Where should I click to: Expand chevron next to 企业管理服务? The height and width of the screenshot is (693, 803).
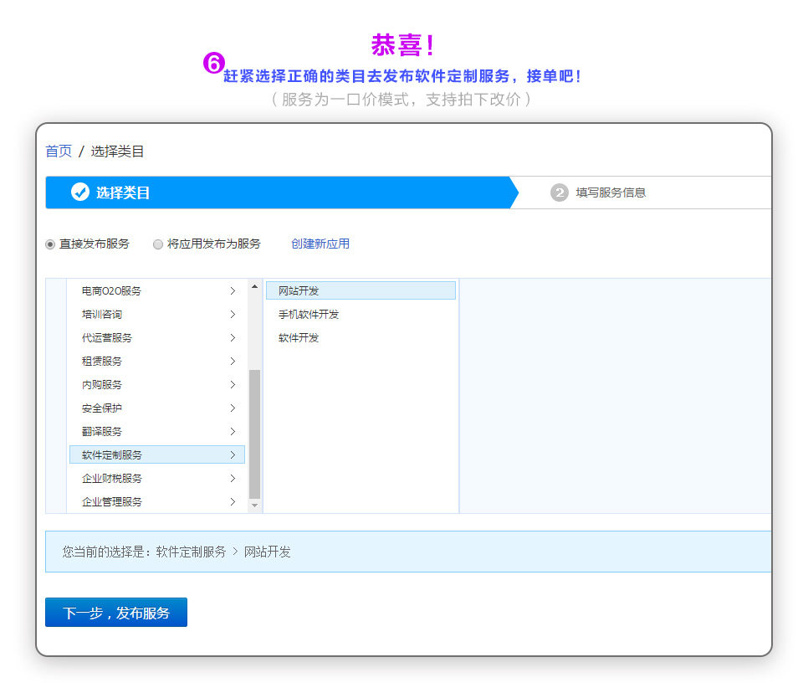tap(233, 502)
